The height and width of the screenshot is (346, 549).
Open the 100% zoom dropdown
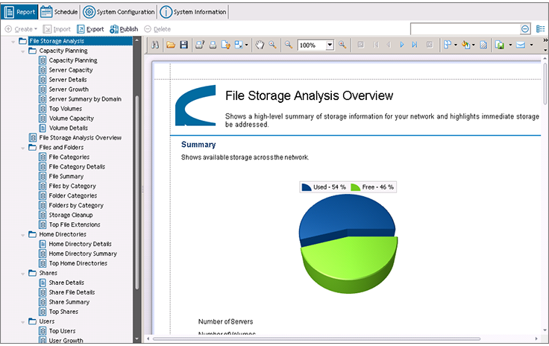click(330, 45)
